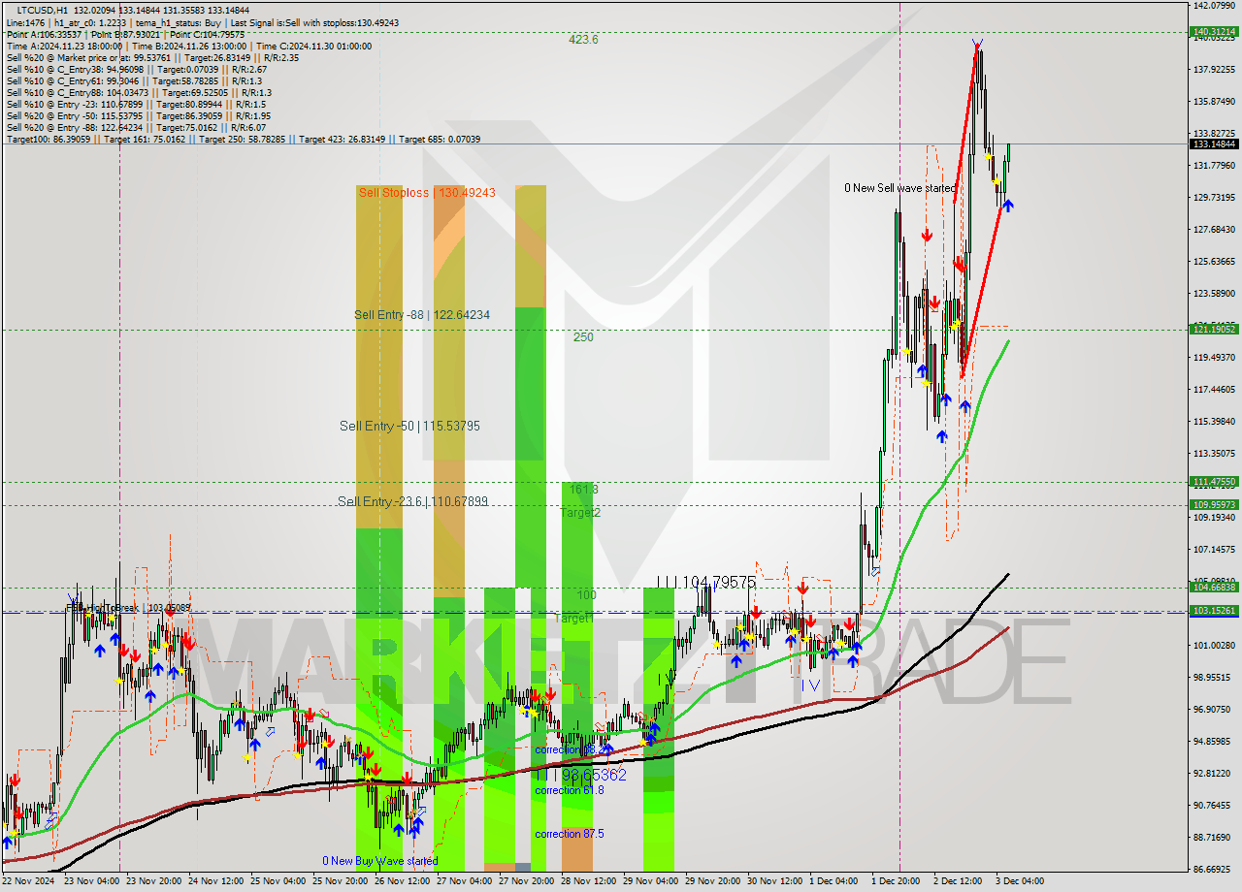This screenshot has width=1242, height=892.
Task: Click the 161.8 Fibonacci level label
Action: [583, 490]
